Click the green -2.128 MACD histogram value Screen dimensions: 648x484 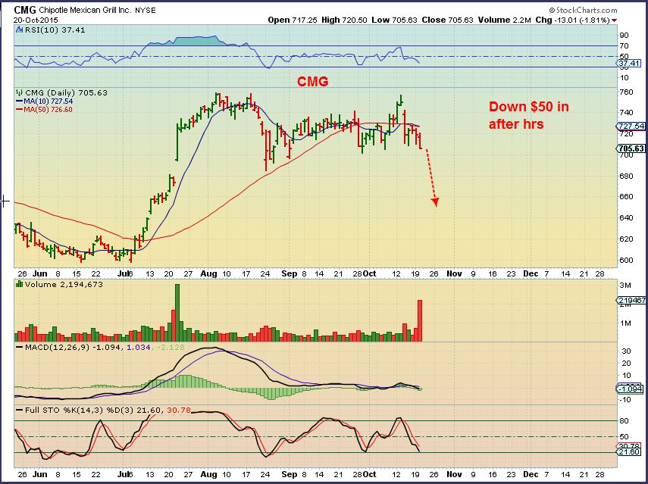pyautogui.click(x=171, y=348)
